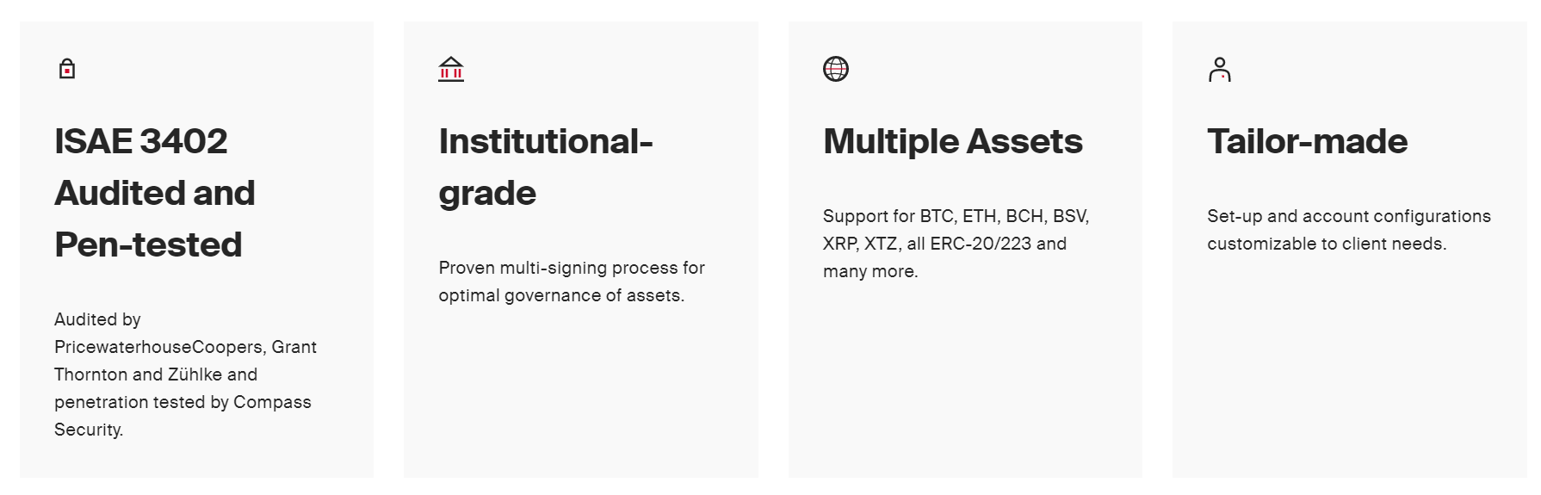This screenshot has width=1541, height=495.
Task: Click the "Support for BTC, ETH, BCH, BSV" line
Action: 956,216
